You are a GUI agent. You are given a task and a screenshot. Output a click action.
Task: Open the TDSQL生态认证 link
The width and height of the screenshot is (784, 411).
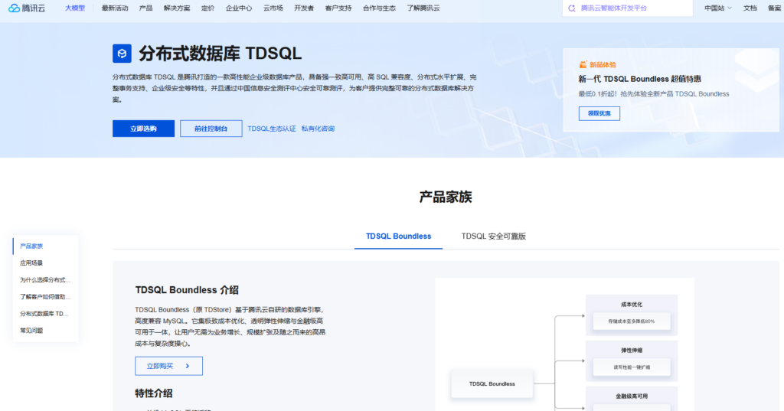pos(272,129)
